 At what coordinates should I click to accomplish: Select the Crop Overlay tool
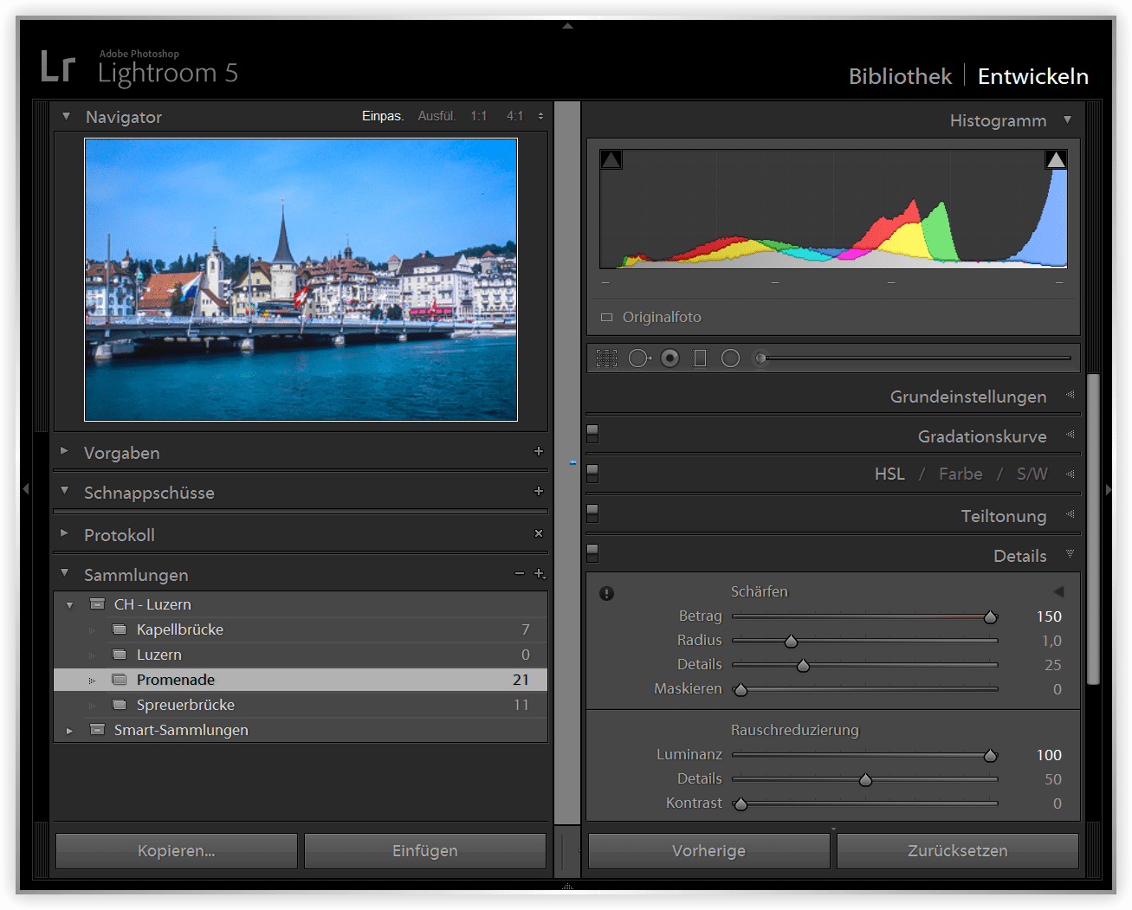(606, 358)
